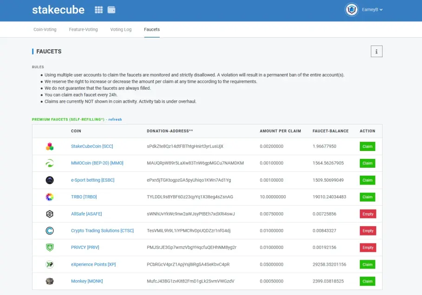Select the Monkey donation address MufcJ43BG1zvKit82FmD1gLk2SvmVWGzdV

click(x=190, y=281)
